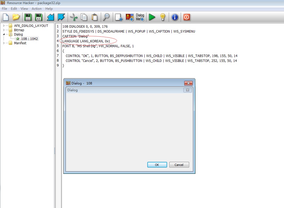Screen dimensions: 284x208
Task: Click the 108 DIALOGEX script line
Action: coord(85,26)
